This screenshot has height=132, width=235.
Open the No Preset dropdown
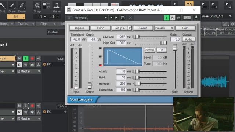[x=91, y=18]
